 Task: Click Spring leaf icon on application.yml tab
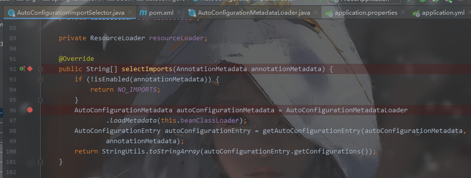click(x=416, y=13)
